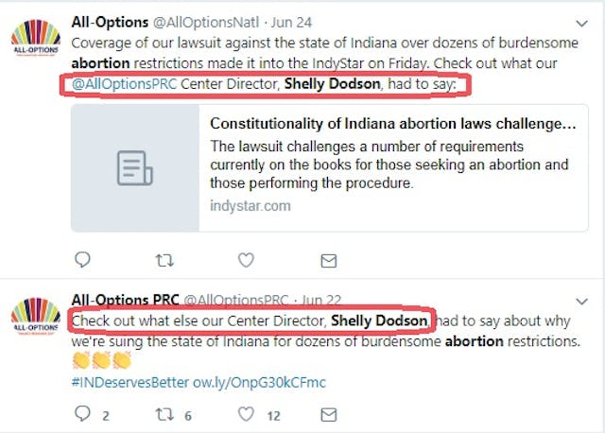
Task: Reply to the All-Options PRC tweet
Action: [x=82, y=413]
